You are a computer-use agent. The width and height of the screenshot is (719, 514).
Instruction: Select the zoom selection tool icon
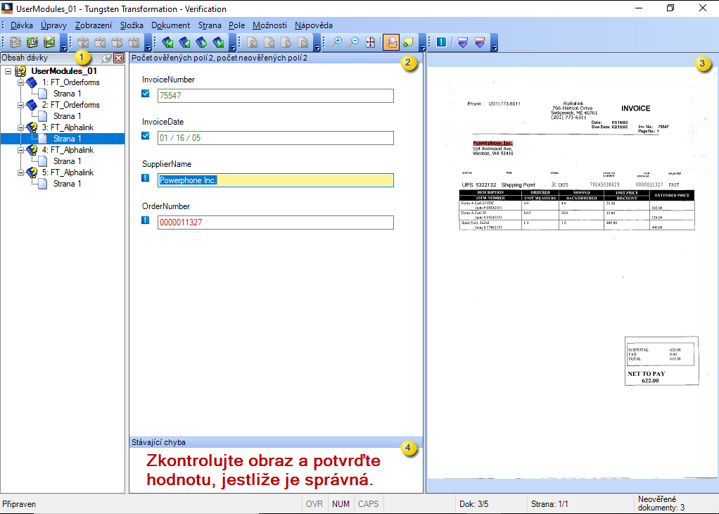pyautogui.click(x=392, y=42)
